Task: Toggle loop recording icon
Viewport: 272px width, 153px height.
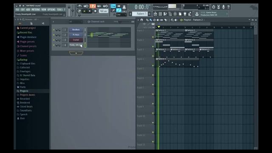Action: pos(105,6)
